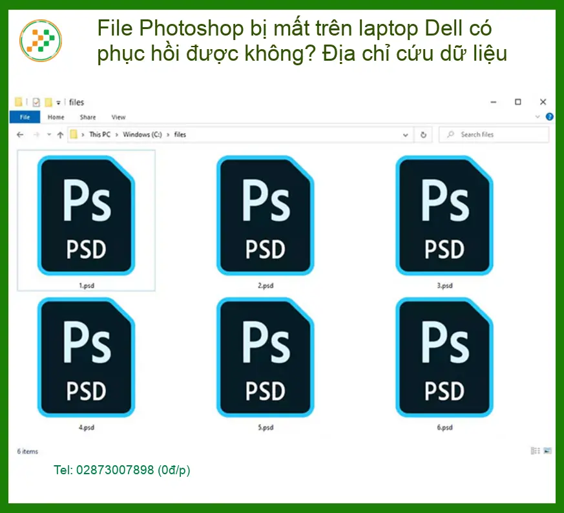564x513 pixels.
Task: Click the Search files input box
Action: (494, 134)
